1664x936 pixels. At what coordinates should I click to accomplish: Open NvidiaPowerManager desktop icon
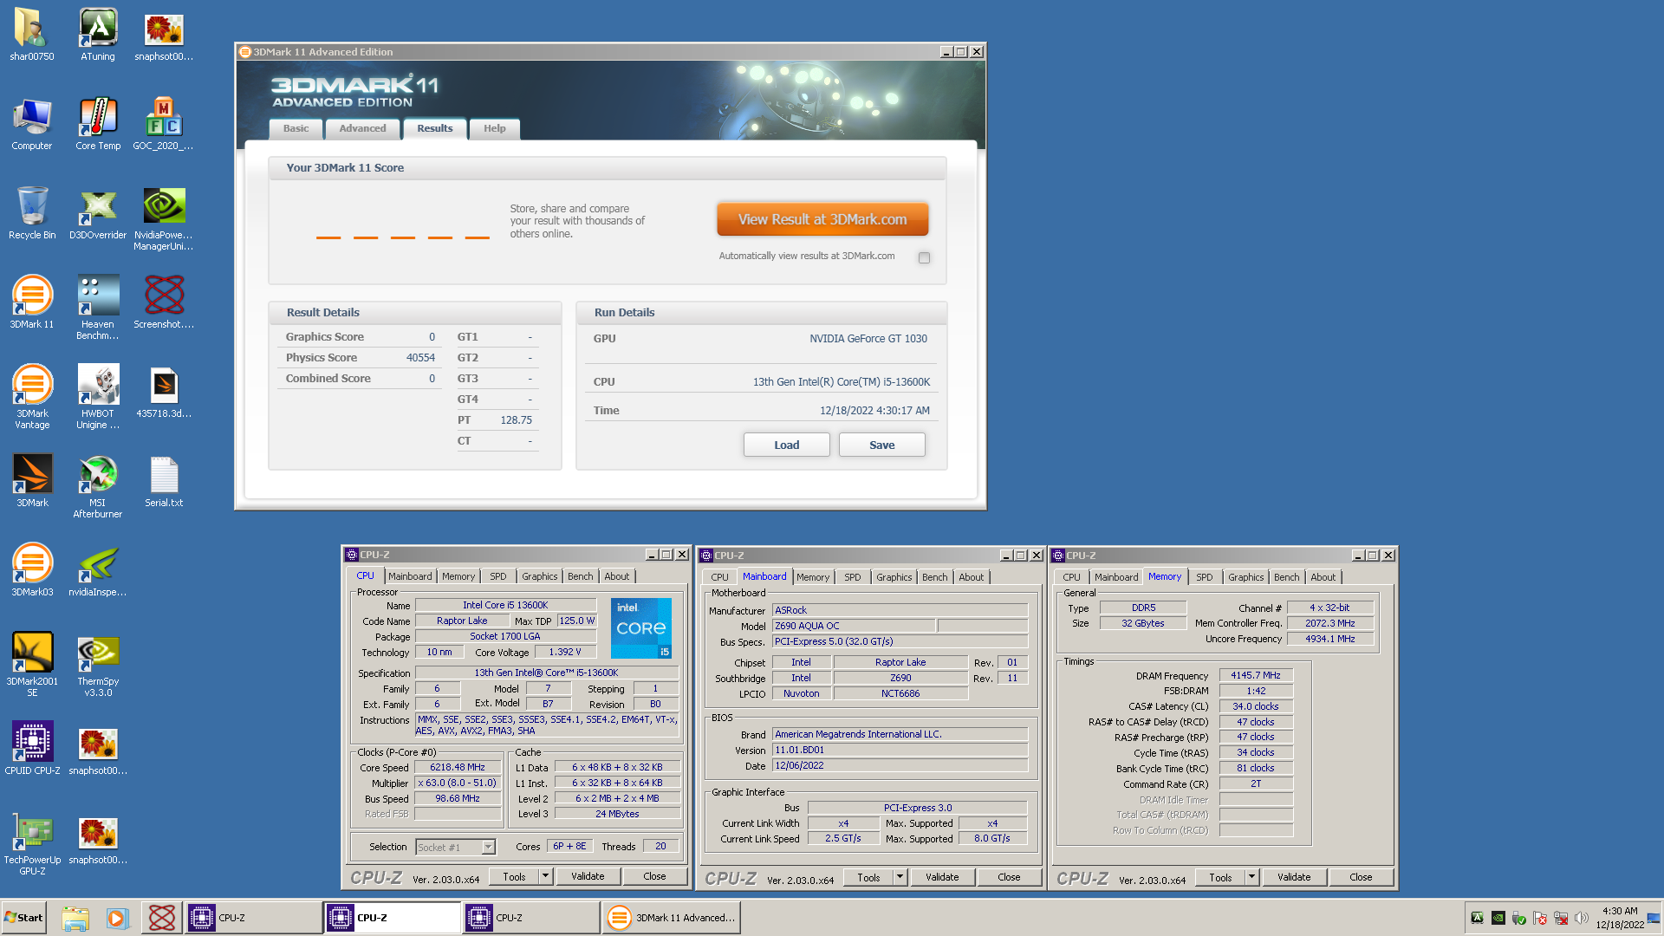pos(164,219)
